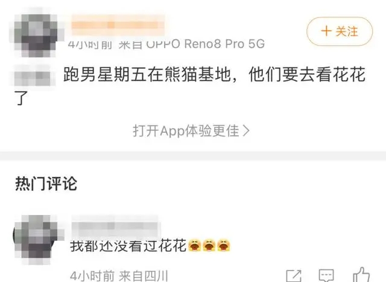Viewport: 386px width, 282px height.
Task: Open the post text about 跑男 at 熊猫基地
Action: click(190, 86)
